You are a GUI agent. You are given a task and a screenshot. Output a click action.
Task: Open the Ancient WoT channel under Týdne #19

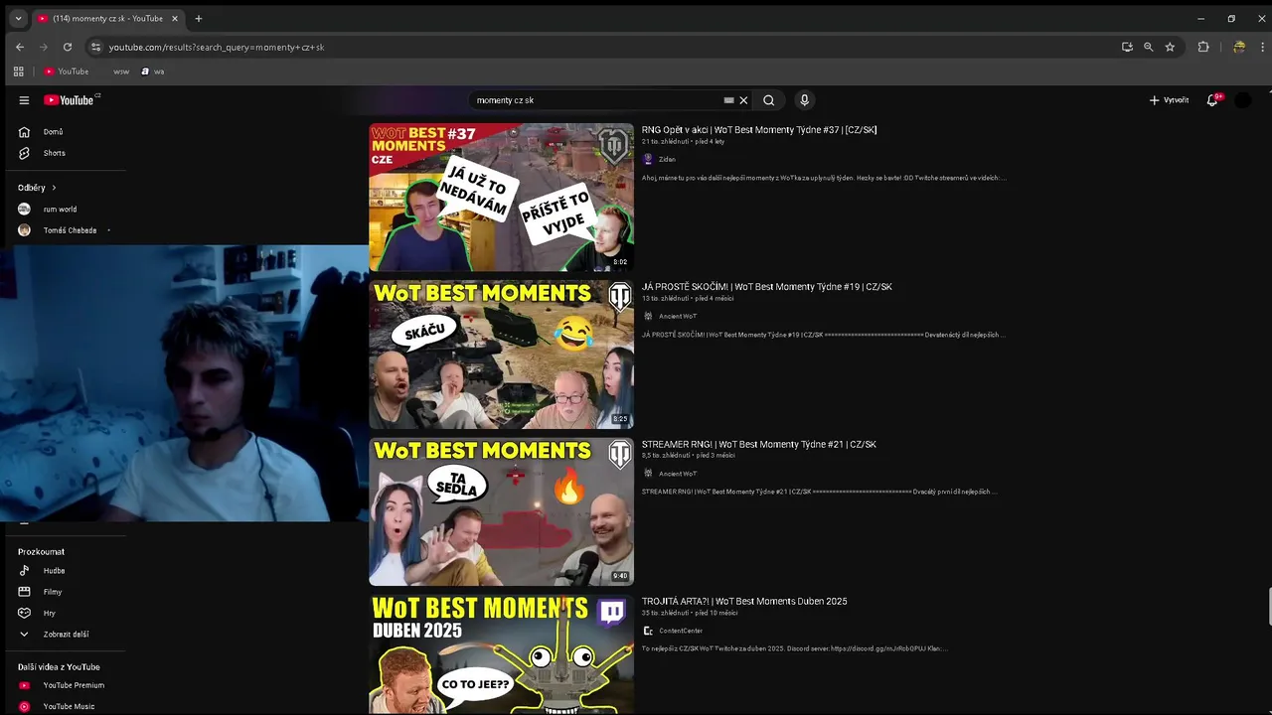click(678, 316)
